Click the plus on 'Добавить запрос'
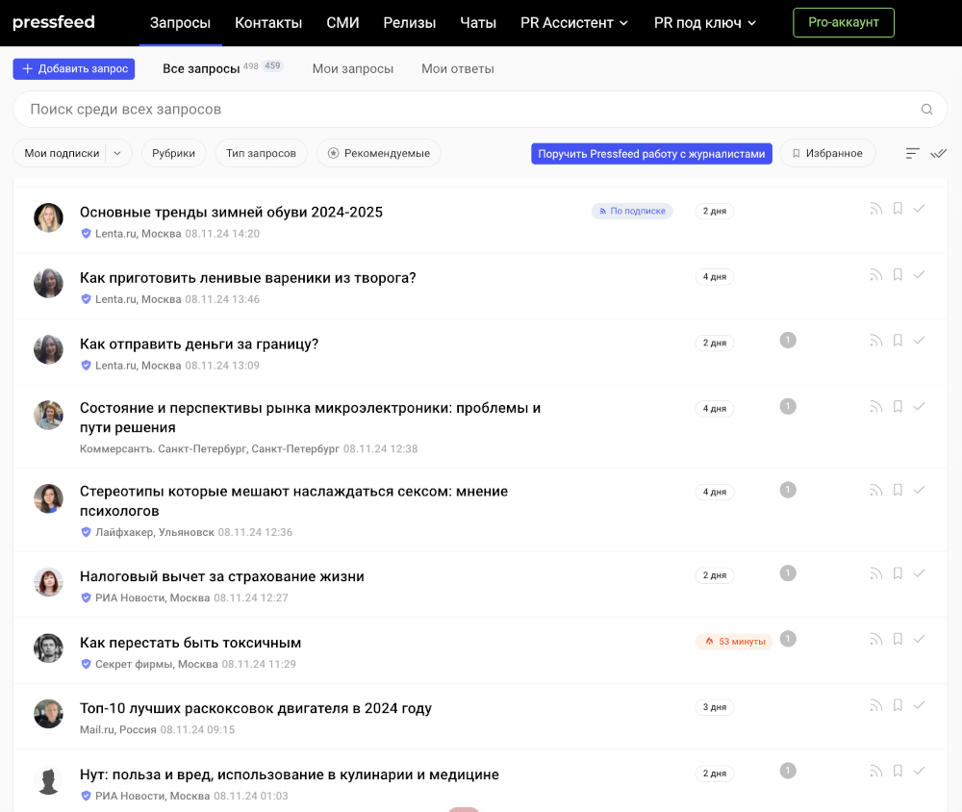962x812 pixels. click(x=26, y=68)
